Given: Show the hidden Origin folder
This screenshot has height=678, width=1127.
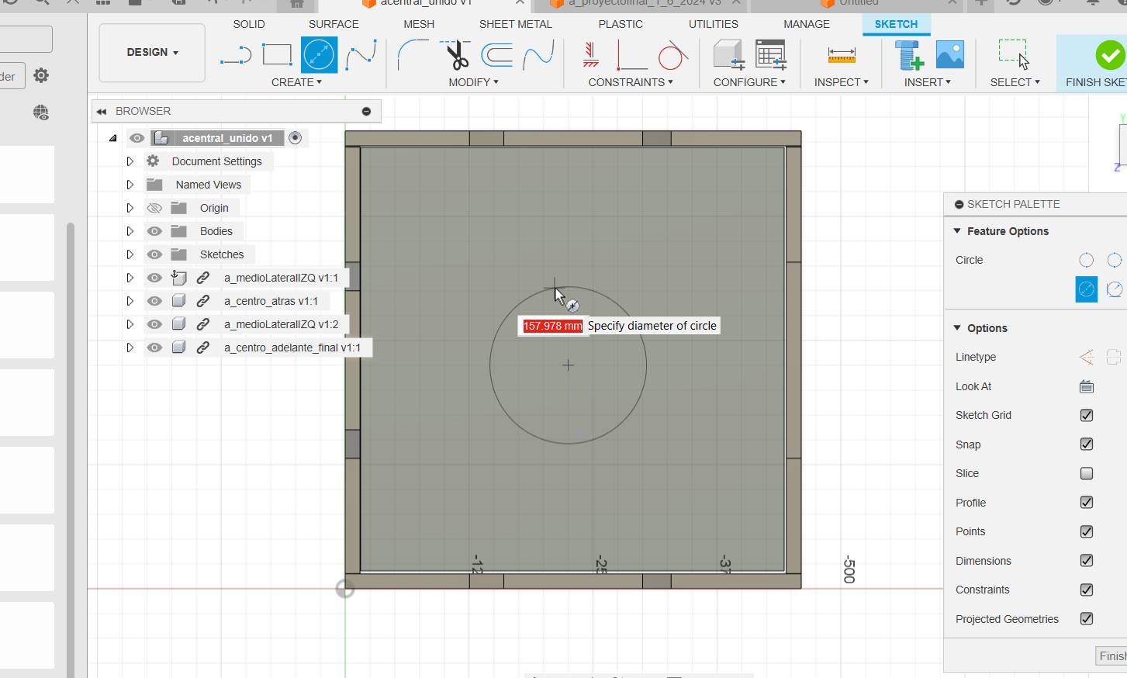Looking at the screenshot, I should pyautogui.click(x=154, y=208).
